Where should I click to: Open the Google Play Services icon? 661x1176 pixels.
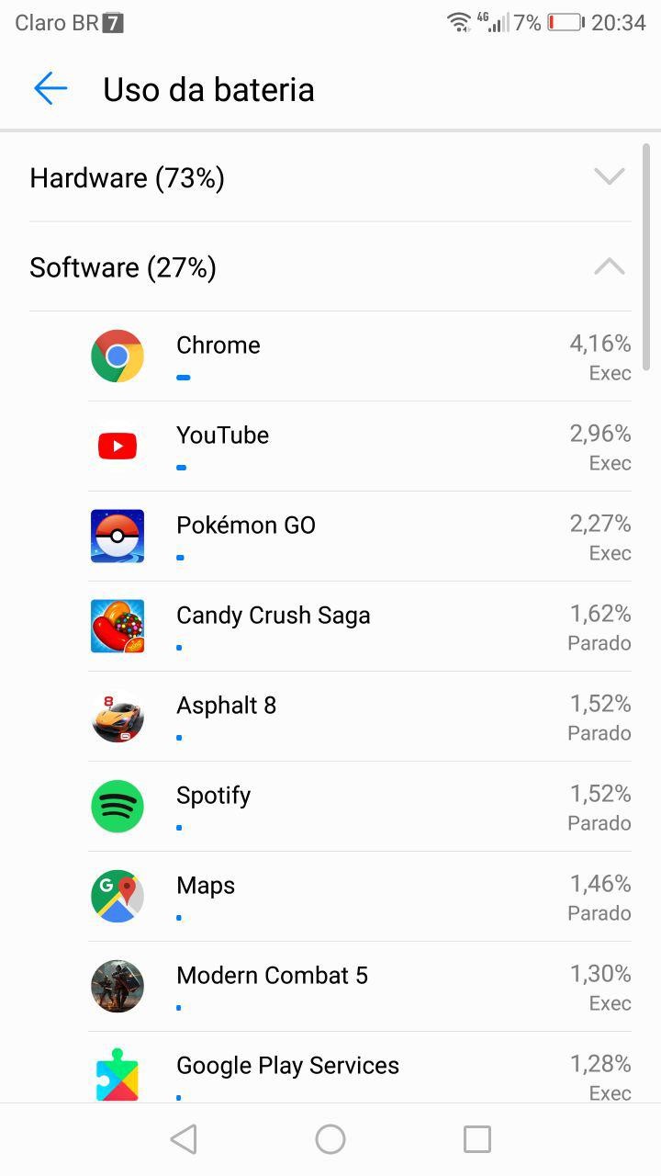(118, 1075)
